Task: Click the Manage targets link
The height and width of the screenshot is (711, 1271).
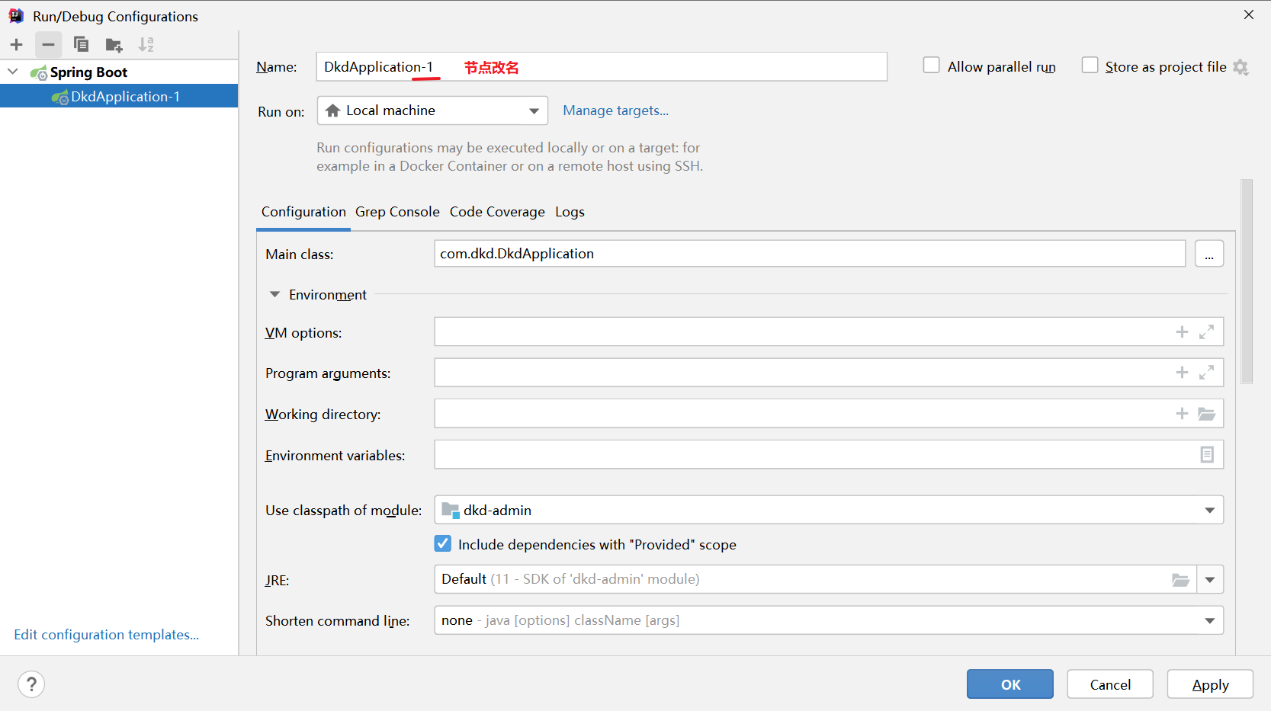Action: coord(615,110)
